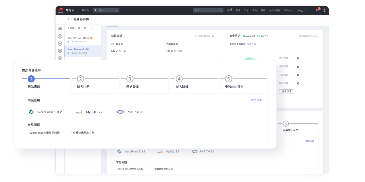Go back using the arrow beside 服务器详情
Image resolution: width=365 pixels, height=182 pixels.
pos(68,19)
